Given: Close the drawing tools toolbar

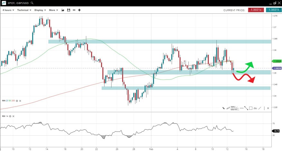Looking at the screenshot, I should tap(268, 108).
